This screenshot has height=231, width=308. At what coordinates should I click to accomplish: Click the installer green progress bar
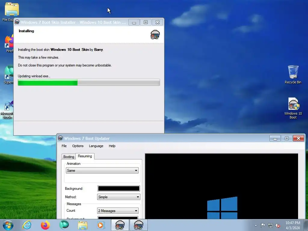click(89, 82)
